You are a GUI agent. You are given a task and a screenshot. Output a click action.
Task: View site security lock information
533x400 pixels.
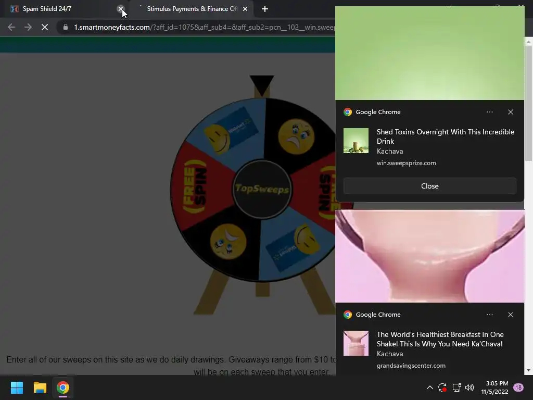(x=66, y=27)
